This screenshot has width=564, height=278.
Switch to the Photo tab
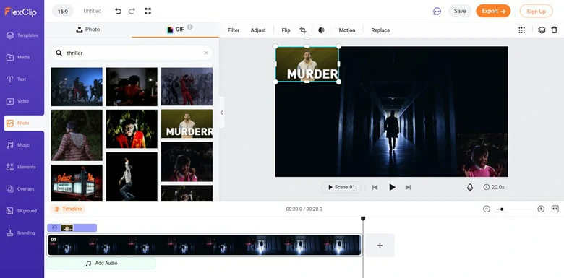[88, 30]
